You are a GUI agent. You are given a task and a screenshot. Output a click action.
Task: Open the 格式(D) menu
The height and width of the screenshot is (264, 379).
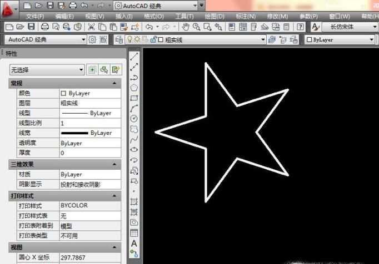tap(153, 17)
